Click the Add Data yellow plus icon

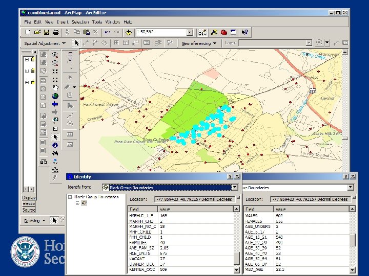(129, 32)
